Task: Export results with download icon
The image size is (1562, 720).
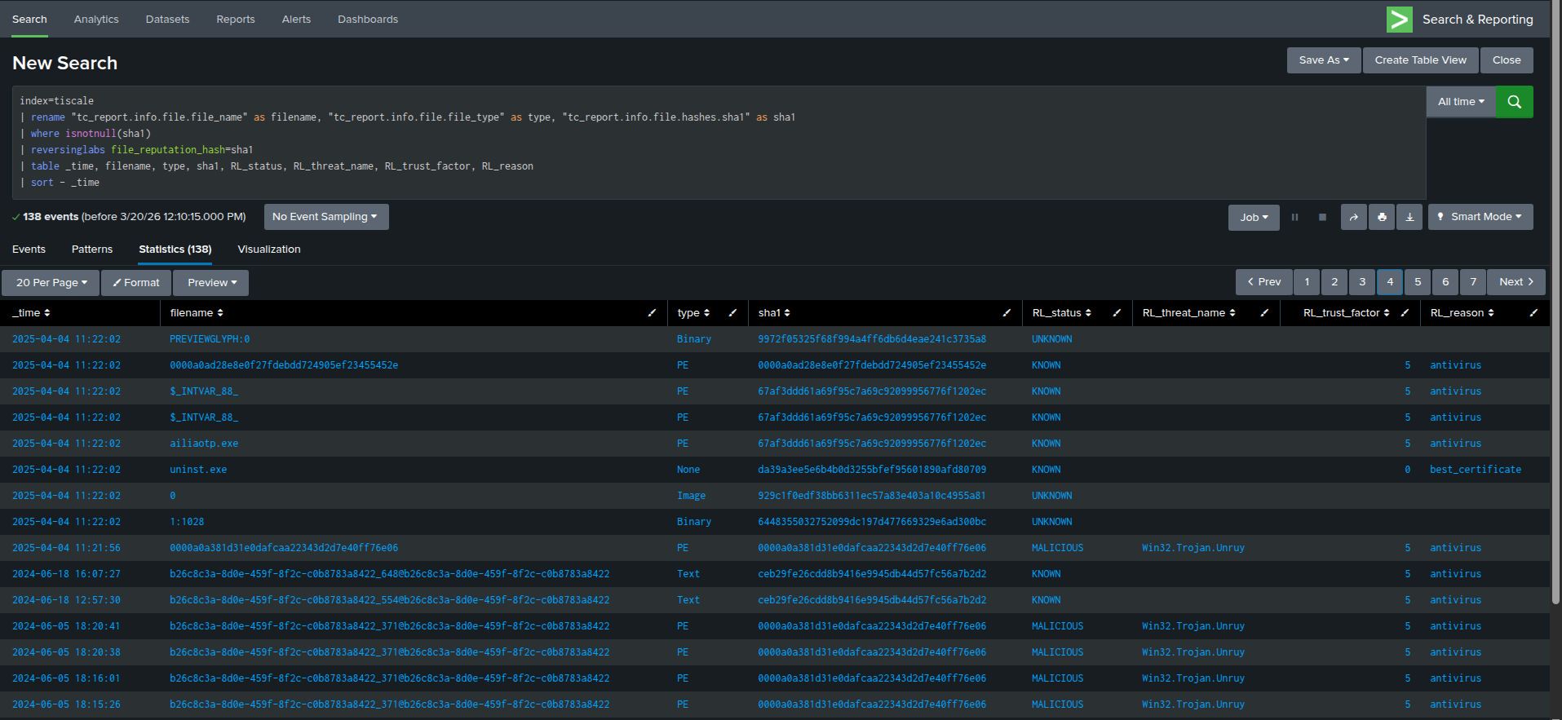Action: tap(1409, 217)
